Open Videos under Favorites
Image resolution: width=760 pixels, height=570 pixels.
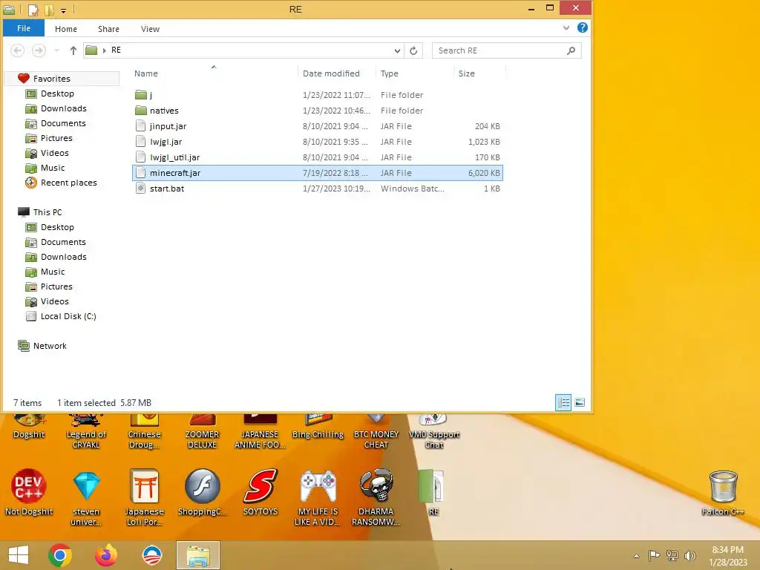(x=54, y=153)
